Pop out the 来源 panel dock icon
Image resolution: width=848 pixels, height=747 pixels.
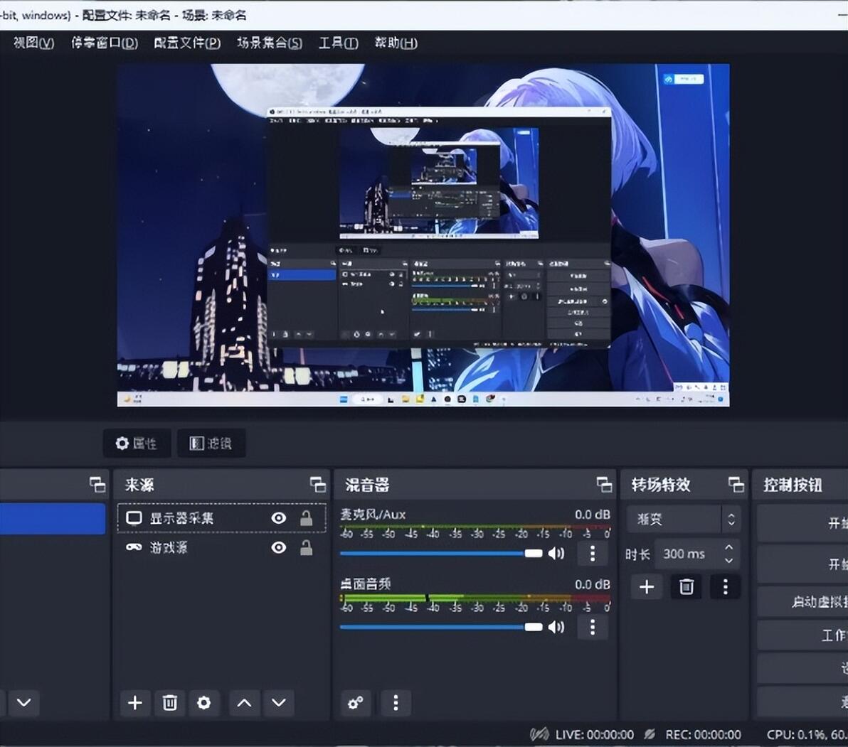pos(318,485)
